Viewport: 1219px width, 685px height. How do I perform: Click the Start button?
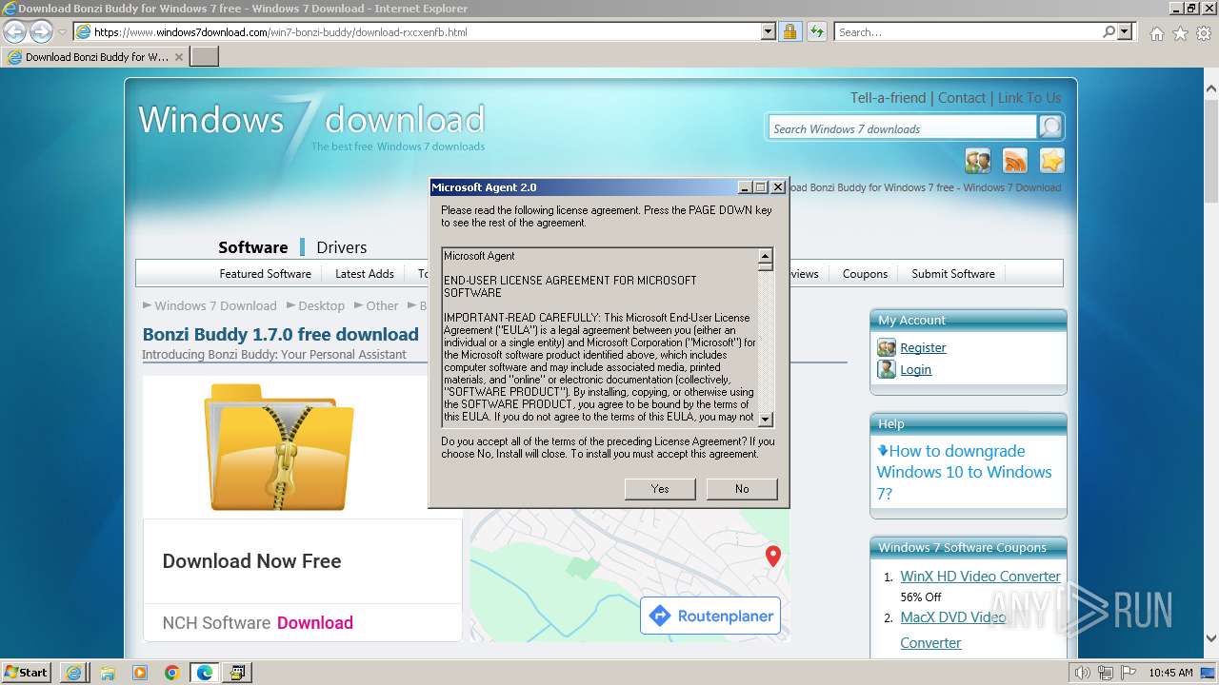(x=27, y=672)
